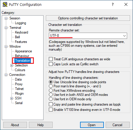Screen dimensions: 133x130
Task: Click the PuTTY icon in title bar
Action: point(5,4)
